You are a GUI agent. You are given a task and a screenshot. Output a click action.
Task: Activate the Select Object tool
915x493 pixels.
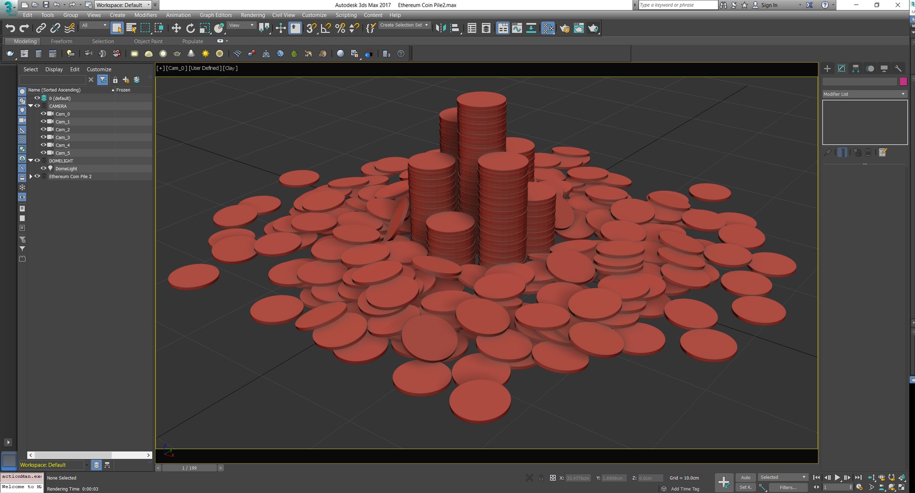tap(117, 29)
